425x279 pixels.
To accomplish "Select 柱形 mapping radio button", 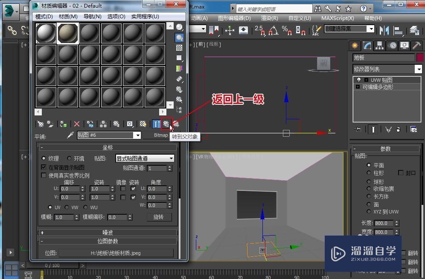I will tap(369, 173).
